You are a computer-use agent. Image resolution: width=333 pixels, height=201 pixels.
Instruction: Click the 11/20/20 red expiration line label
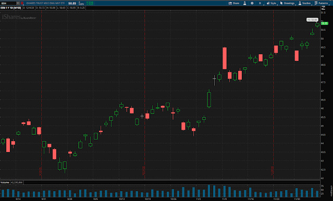click(x=272, y=171)
